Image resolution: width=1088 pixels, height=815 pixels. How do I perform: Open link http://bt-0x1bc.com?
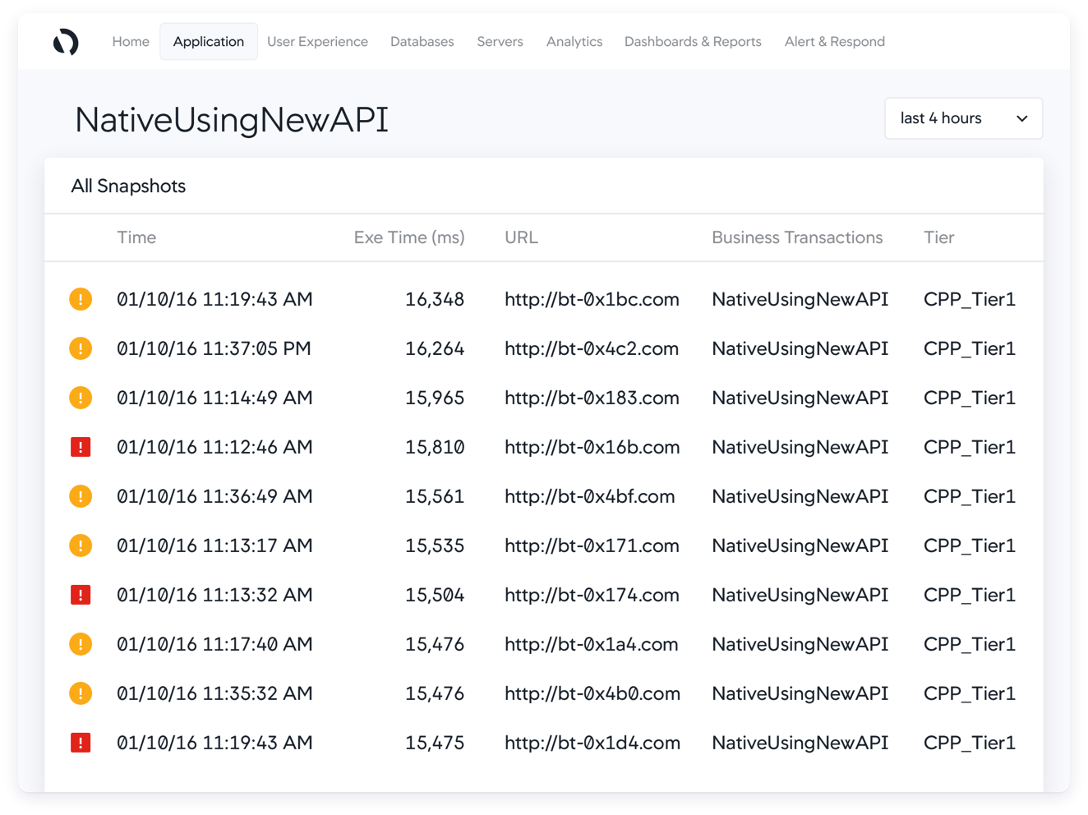pyautogui.click(x=592, y=299)
